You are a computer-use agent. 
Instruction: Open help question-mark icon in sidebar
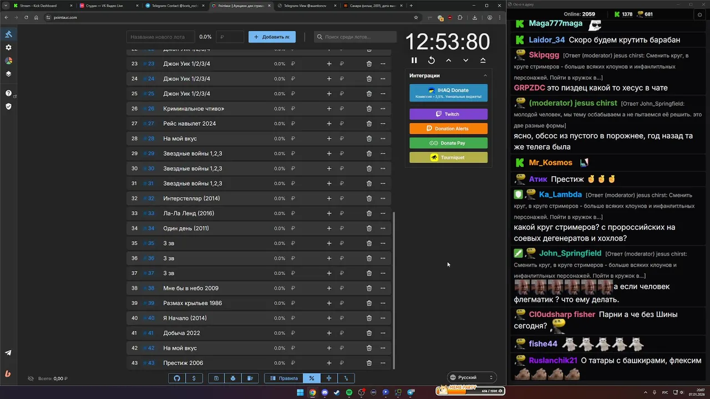(x=8, y=93)
